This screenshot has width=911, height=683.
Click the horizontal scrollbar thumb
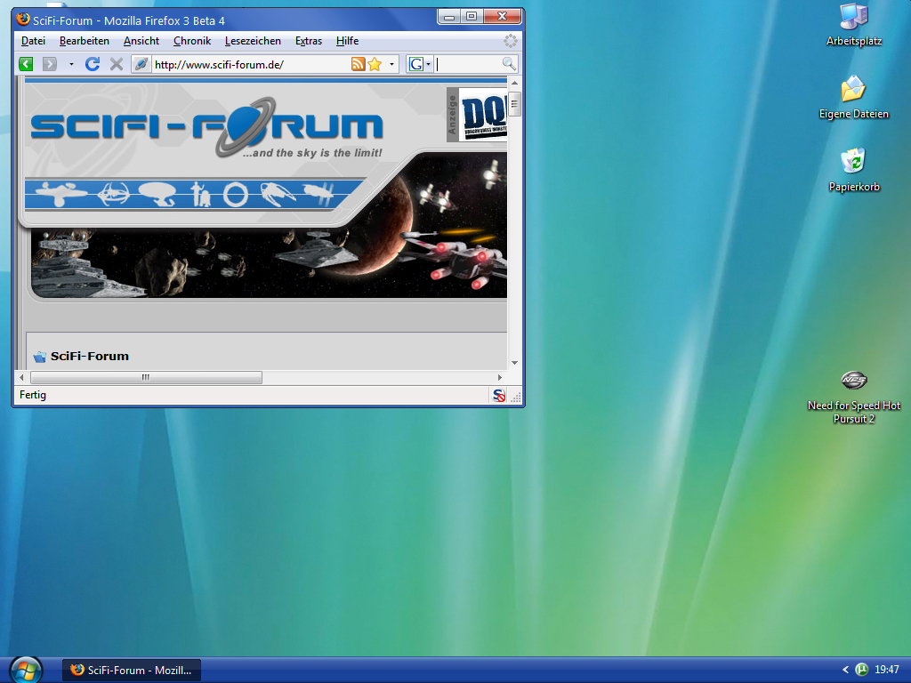146,378
